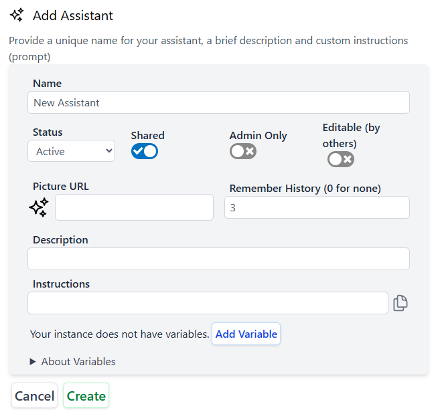Turn on the Editable by others switch
The width and height of the screenshot is (444, 418).
tap(341, 159)
